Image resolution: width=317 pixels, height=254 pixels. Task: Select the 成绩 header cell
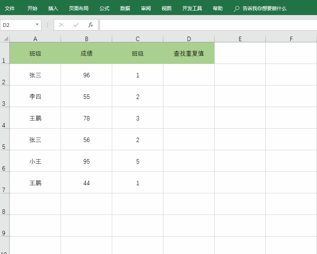(86, 53)
